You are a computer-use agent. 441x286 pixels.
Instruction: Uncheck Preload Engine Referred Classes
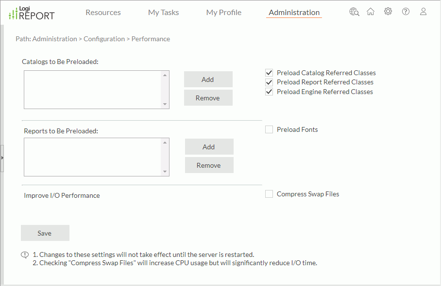(269, 91)
